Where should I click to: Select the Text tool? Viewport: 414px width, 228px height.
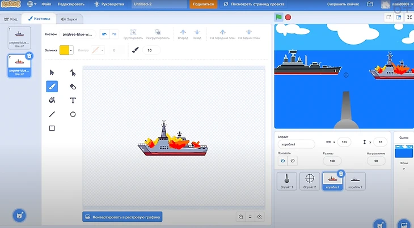(73, 100)
